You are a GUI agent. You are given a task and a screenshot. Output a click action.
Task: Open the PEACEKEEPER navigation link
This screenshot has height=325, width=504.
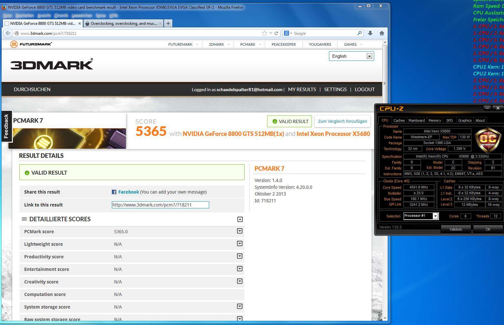[x=284, y=44]
